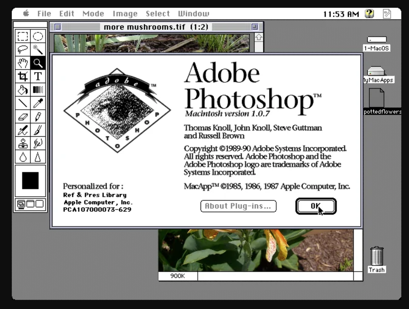Open the File menu
The width and height of the screenshot is (409, 309).
coord(44,14)
